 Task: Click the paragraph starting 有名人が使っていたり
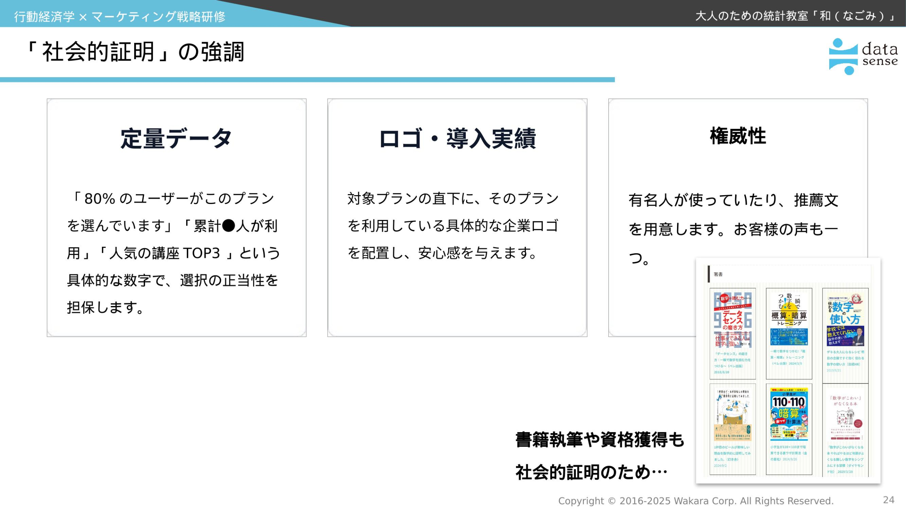pyautogui.click(x=733, y=229)
